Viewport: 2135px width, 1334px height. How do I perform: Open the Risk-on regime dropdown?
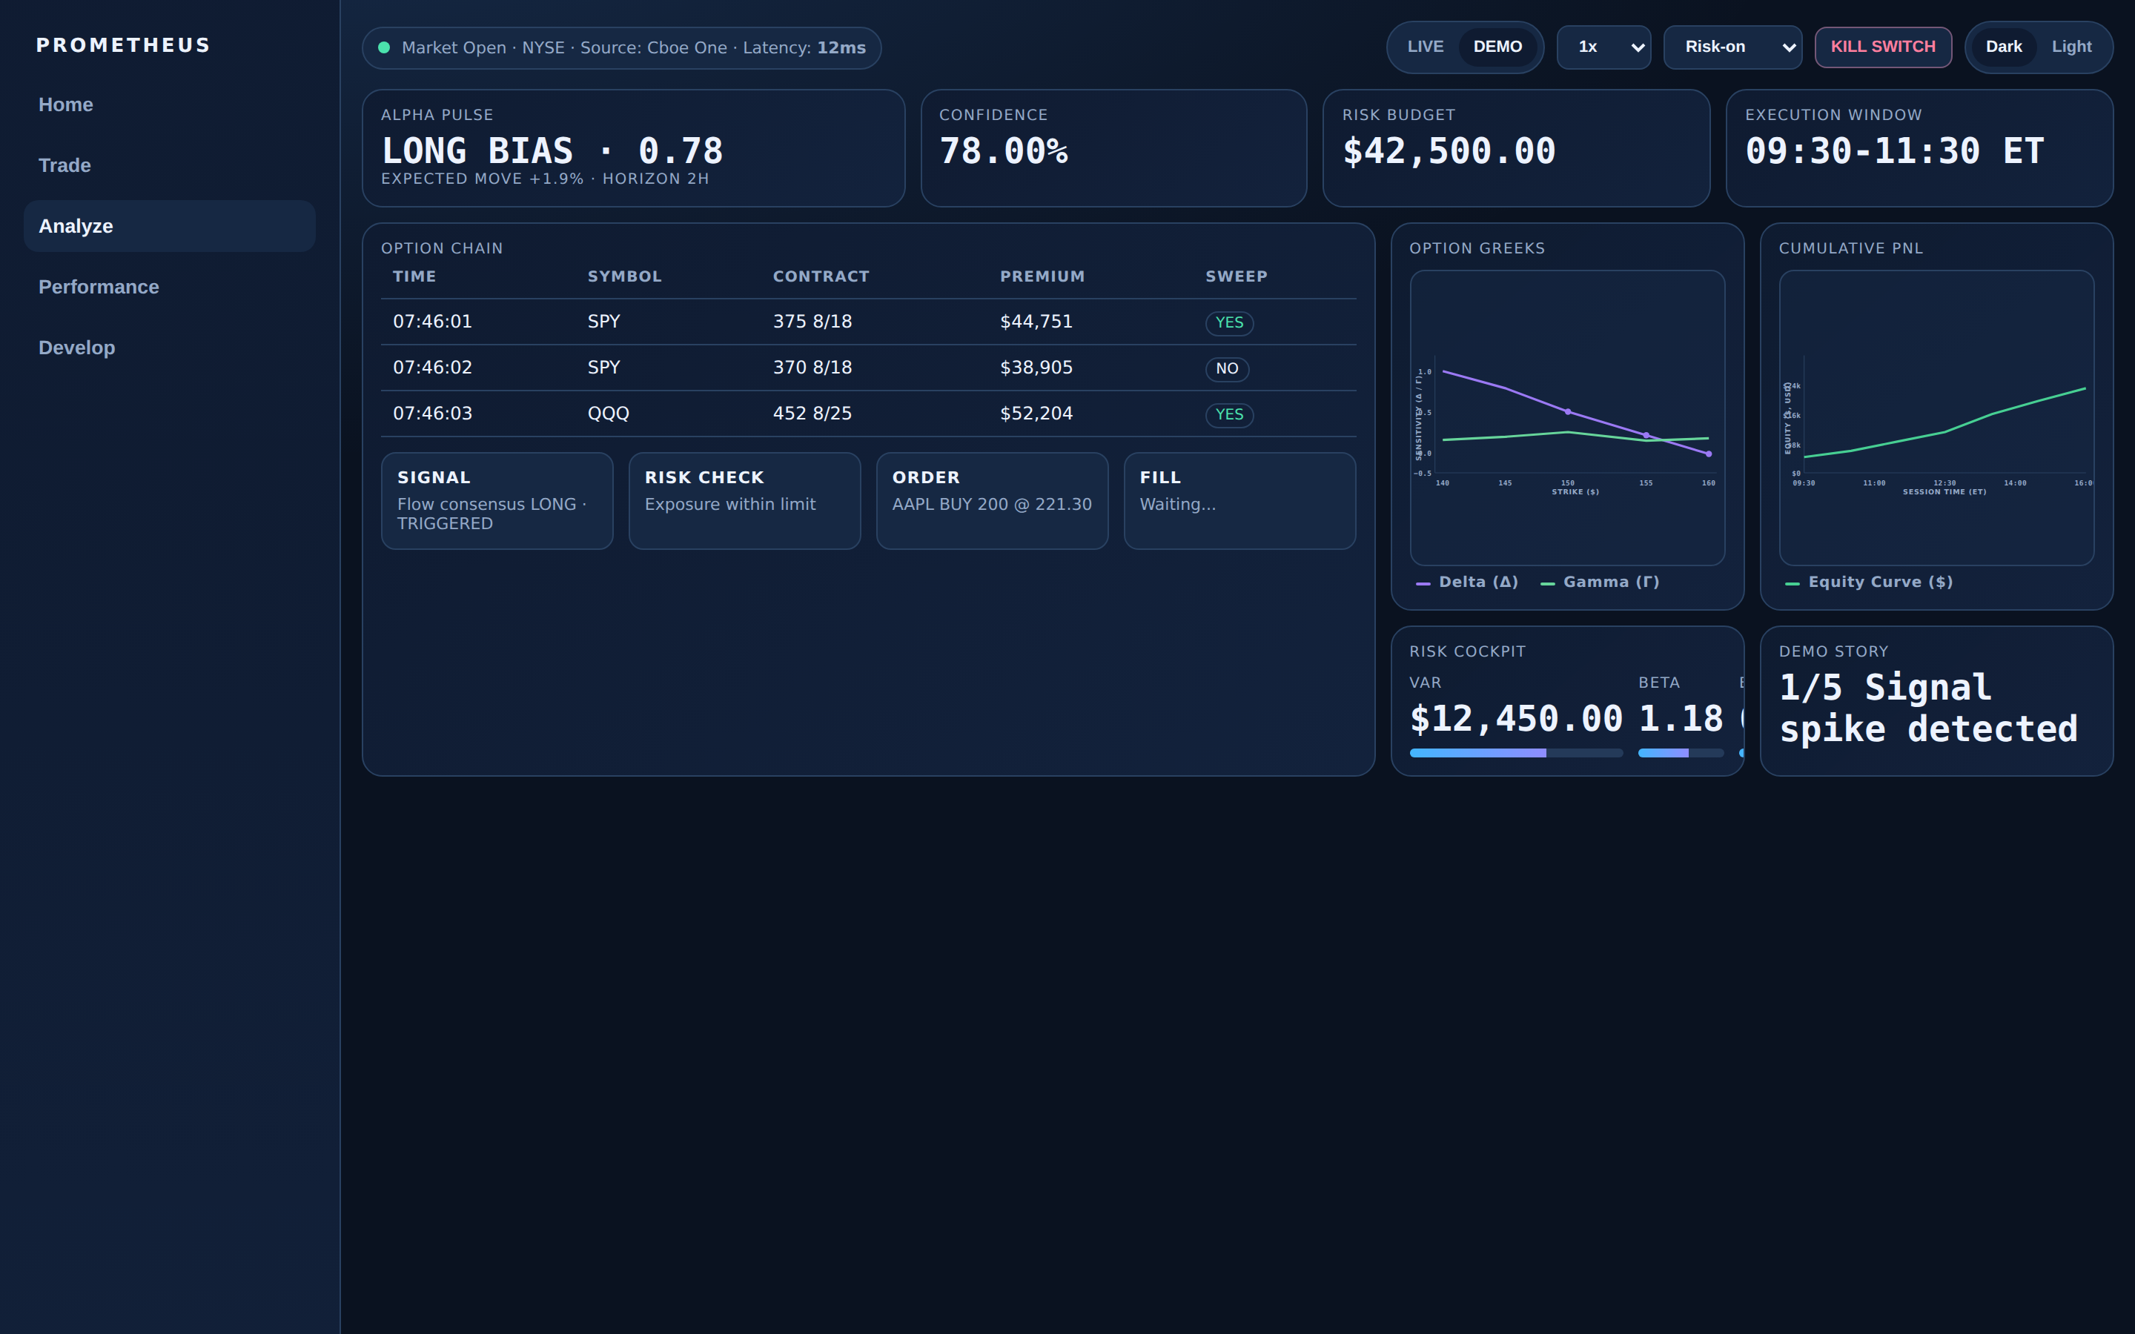(x=1732, y=47)
